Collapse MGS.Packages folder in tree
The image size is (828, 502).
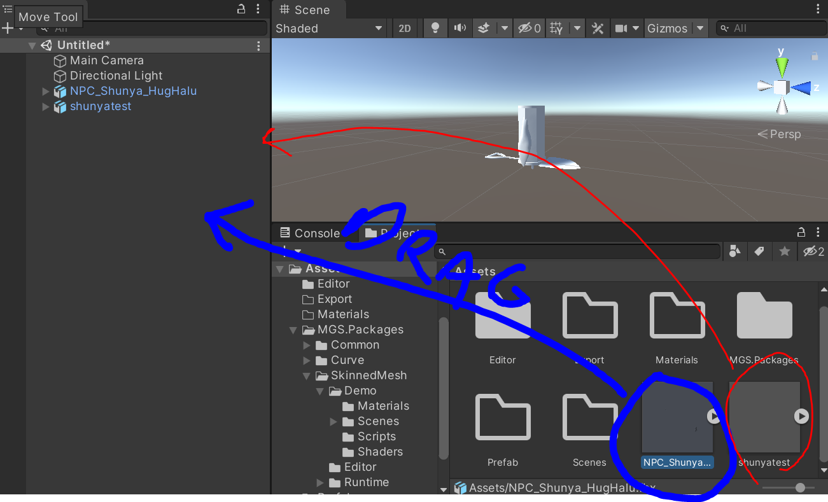(x=293, y=330)
